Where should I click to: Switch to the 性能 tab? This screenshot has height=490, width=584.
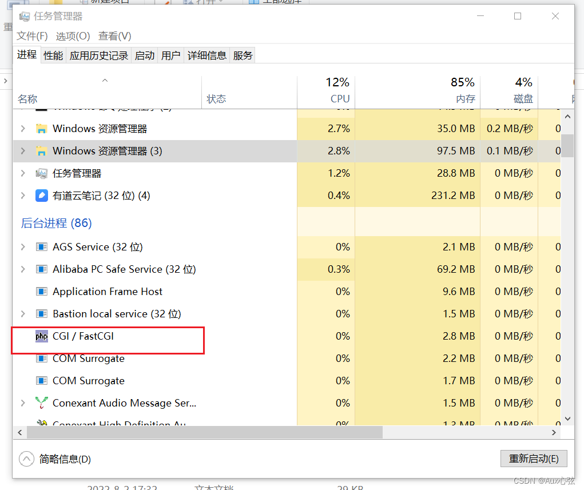pyautogui.click(x=53, y=55)
